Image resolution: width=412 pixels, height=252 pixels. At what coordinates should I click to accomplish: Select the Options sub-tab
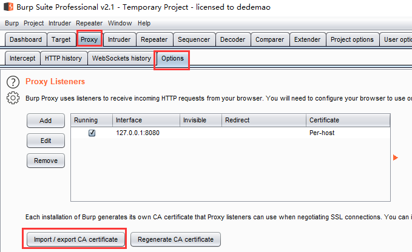(172, 58)
